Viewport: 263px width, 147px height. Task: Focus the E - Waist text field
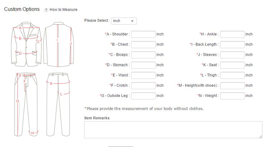pyautogui.click(x=143, y=75)
